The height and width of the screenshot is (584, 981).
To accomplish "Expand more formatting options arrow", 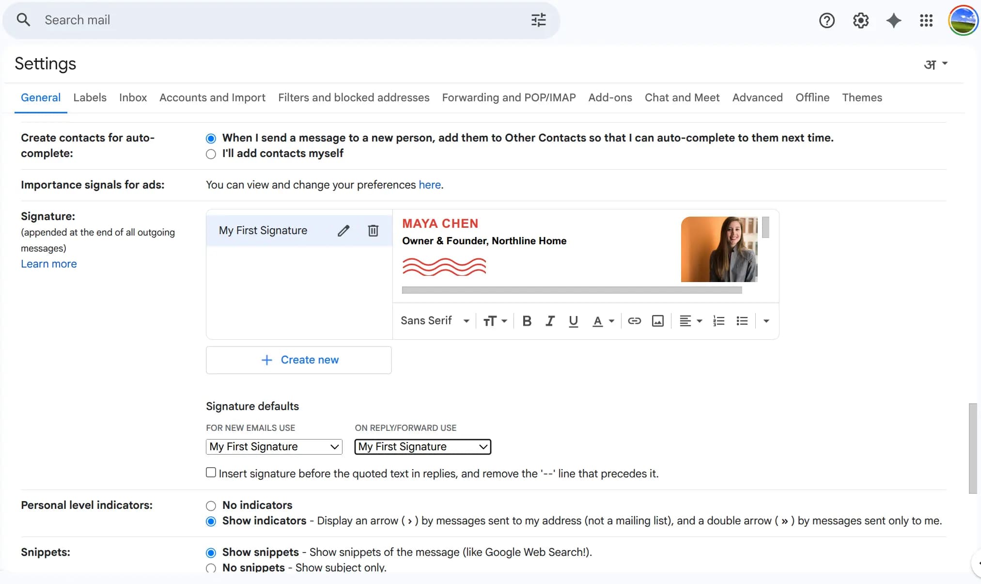I will pos(766,321).
